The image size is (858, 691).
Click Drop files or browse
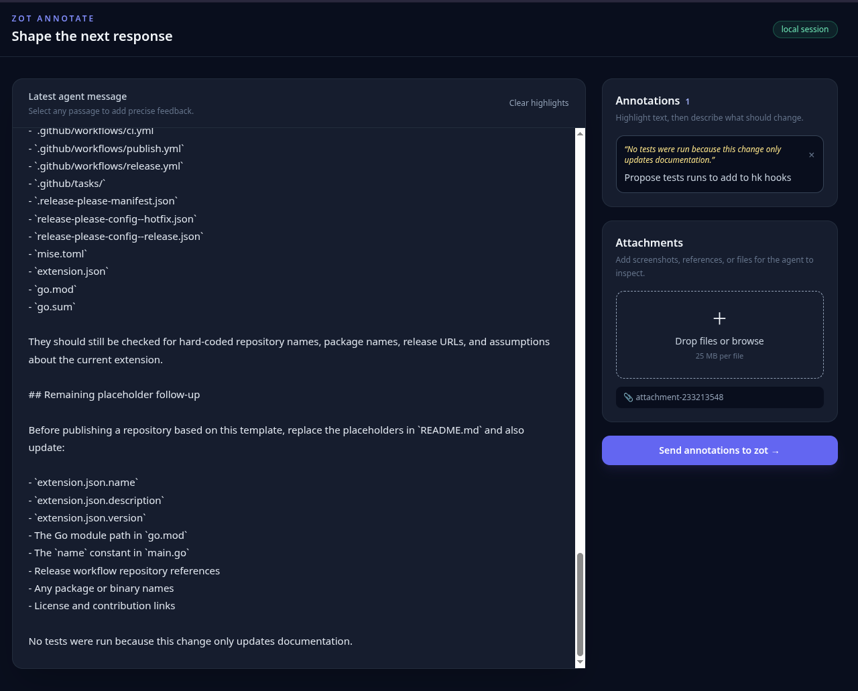click(719, 341)
